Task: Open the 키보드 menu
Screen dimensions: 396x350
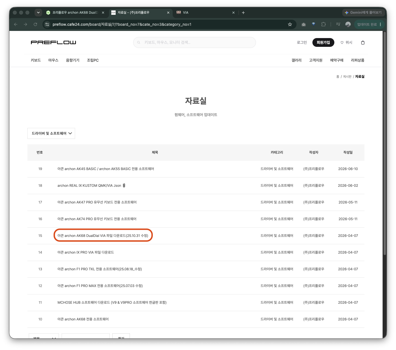Action: coord(36,60)
